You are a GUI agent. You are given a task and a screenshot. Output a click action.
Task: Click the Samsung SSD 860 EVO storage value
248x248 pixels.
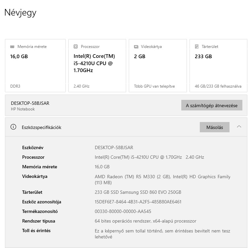[x=138, y=192]
